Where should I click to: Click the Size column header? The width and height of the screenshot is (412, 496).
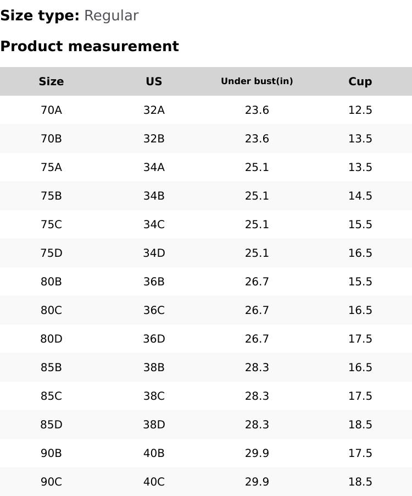click(x=51, y=81)
